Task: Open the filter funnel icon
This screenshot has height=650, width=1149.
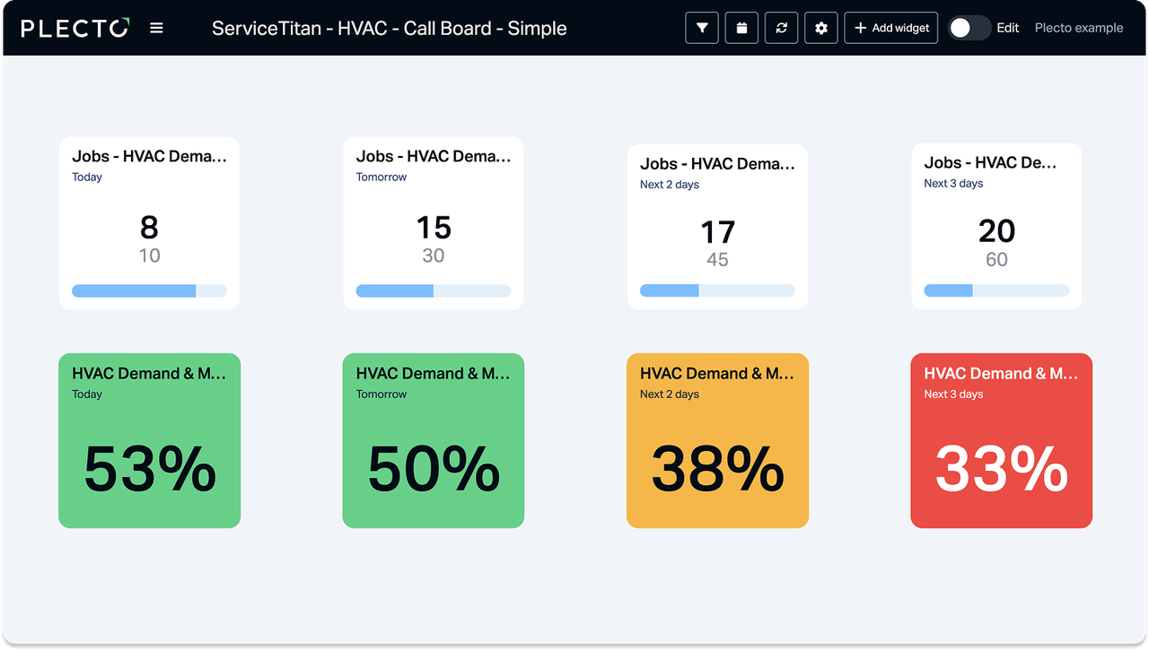Action: [702, 28]
